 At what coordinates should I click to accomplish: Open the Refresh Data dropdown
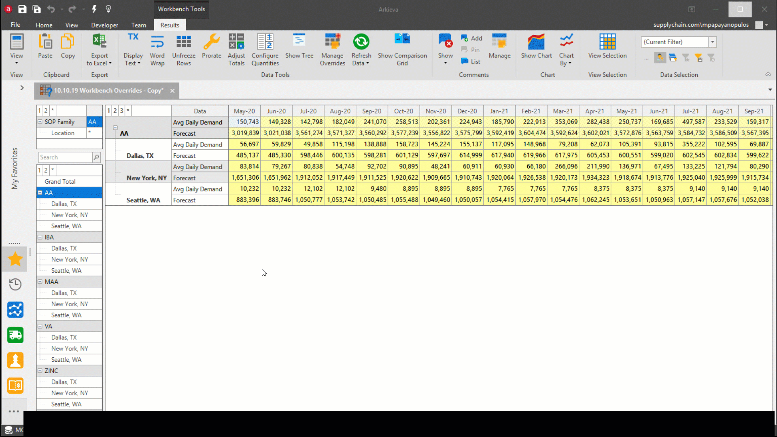361,50
